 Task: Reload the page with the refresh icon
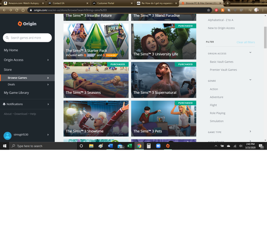17,10
